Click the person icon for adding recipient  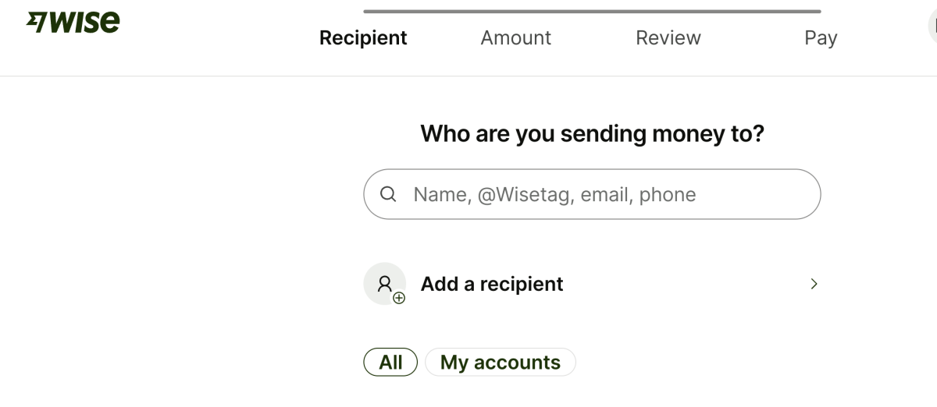click(383, 283)
